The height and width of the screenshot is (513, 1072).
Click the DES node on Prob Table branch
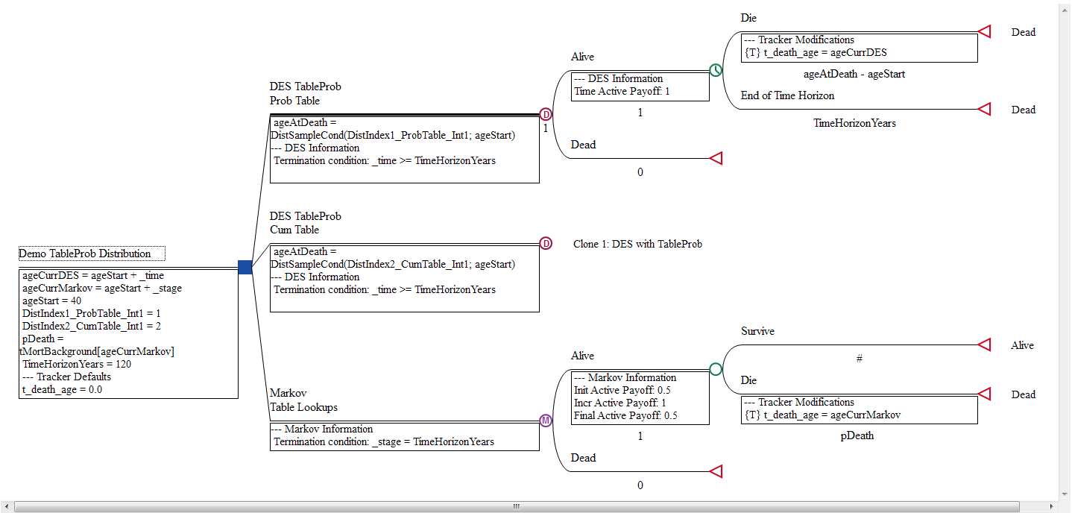click(x=546, y=114)
